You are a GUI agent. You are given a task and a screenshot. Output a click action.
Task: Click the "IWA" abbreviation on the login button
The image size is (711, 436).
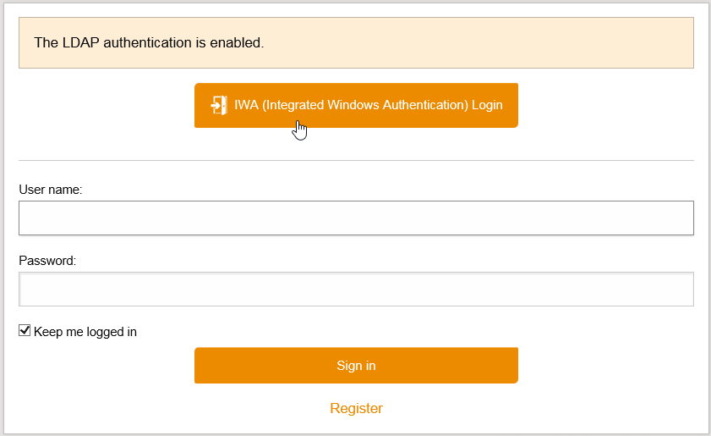(x=246, y=105)
